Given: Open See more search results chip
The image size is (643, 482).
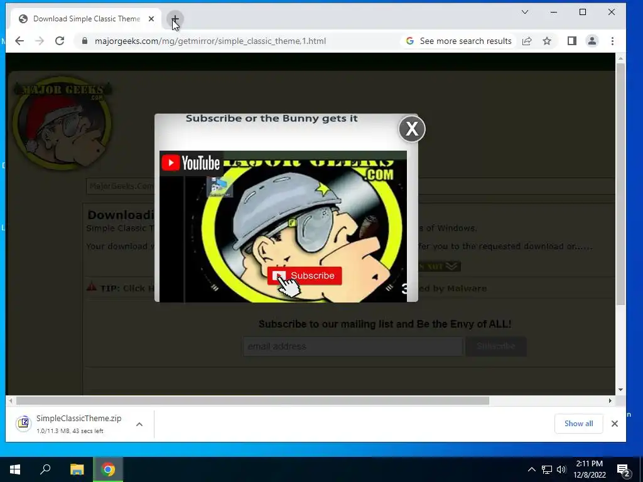Looking at the screenshot, I should coord(458,41).
